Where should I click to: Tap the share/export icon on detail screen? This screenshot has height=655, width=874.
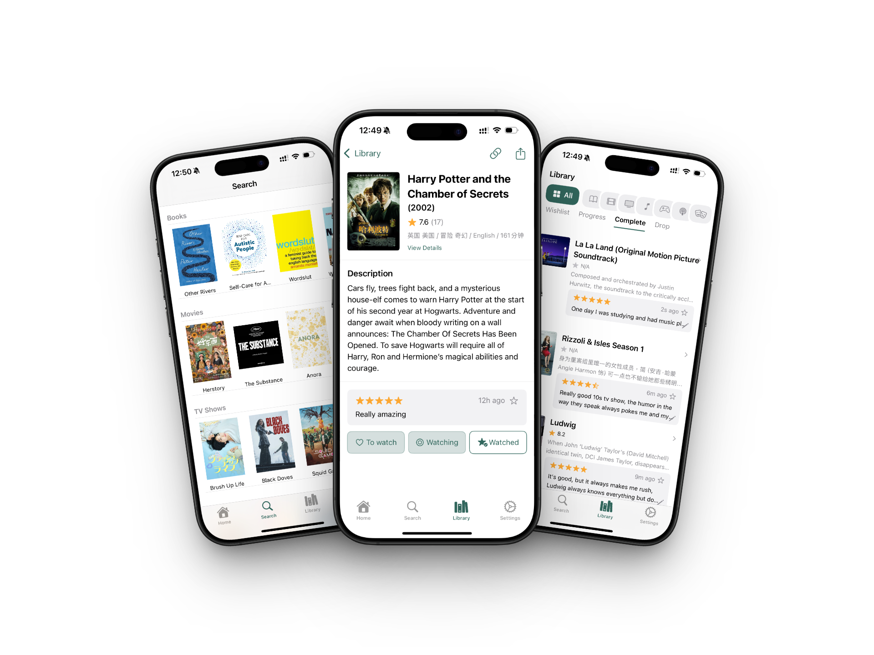coord(520,153)
